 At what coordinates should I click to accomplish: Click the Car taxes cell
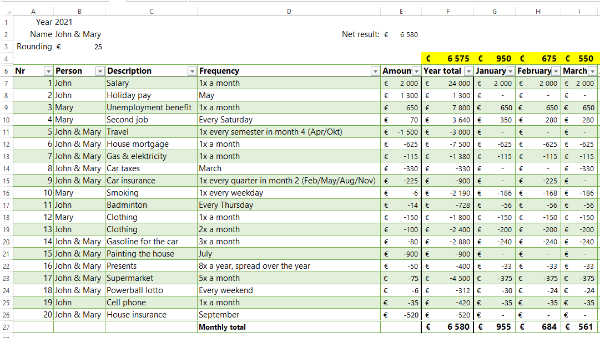[151, 168]
